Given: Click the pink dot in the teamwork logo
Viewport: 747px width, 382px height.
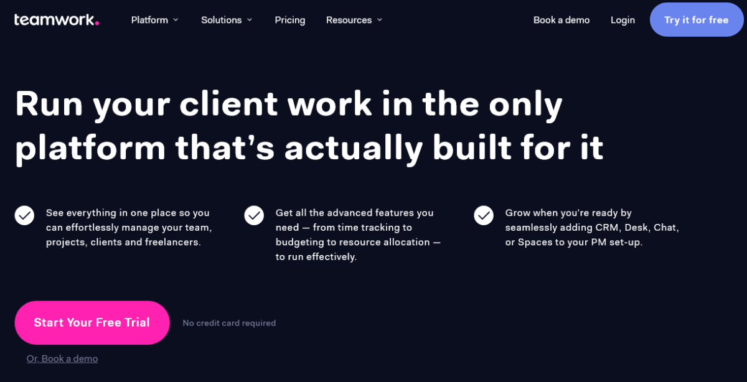Looking at the screenshot, I should coord(97,24).
